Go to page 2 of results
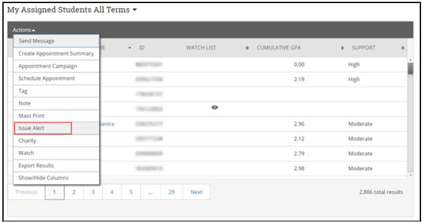The height and width of the screenshot is (222, 424). pyautogui.click(x=74, y=192)
